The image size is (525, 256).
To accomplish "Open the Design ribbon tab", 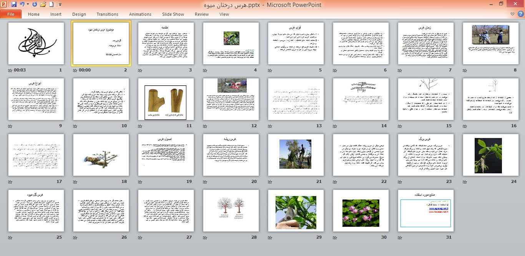I will click(x=79, y=14).
